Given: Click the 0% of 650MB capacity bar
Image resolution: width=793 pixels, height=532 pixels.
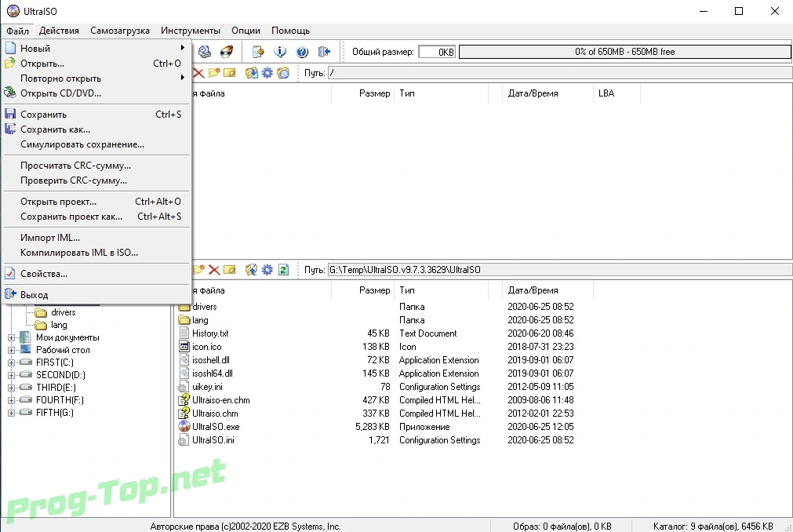Looking at the screenshot, I should (624, 52).
